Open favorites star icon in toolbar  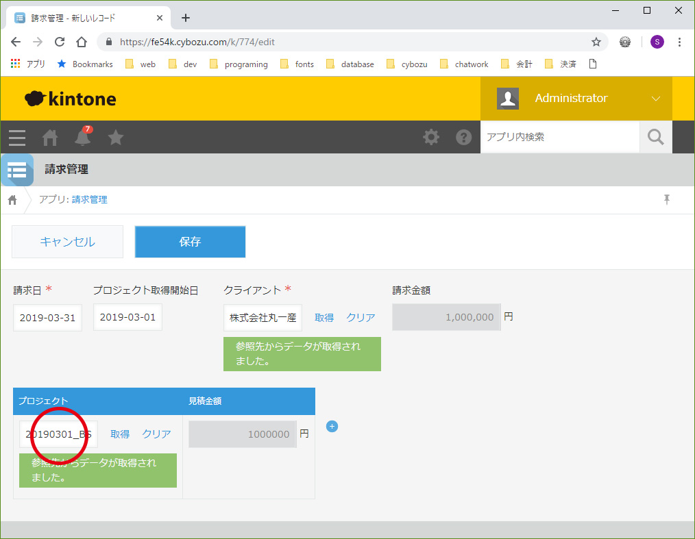tap(116, 138)
